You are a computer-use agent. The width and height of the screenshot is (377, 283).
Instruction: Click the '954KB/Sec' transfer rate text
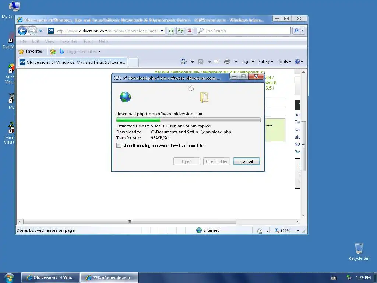pyautogui.click(x=161, y=138)
